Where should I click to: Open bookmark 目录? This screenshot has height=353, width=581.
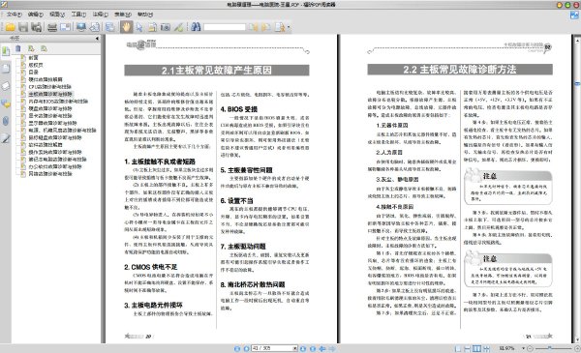click(x=33, y=73)
